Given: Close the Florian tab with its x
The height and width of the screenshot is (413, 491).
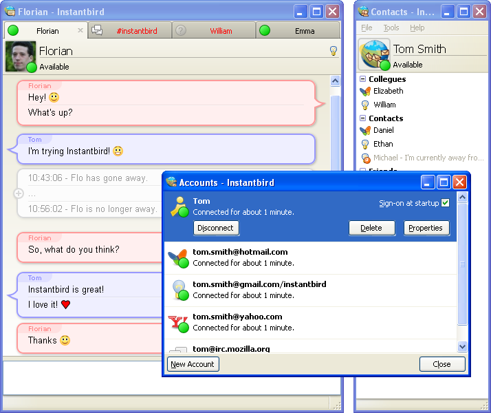Looking at the screenshot, I should (80, 31).
